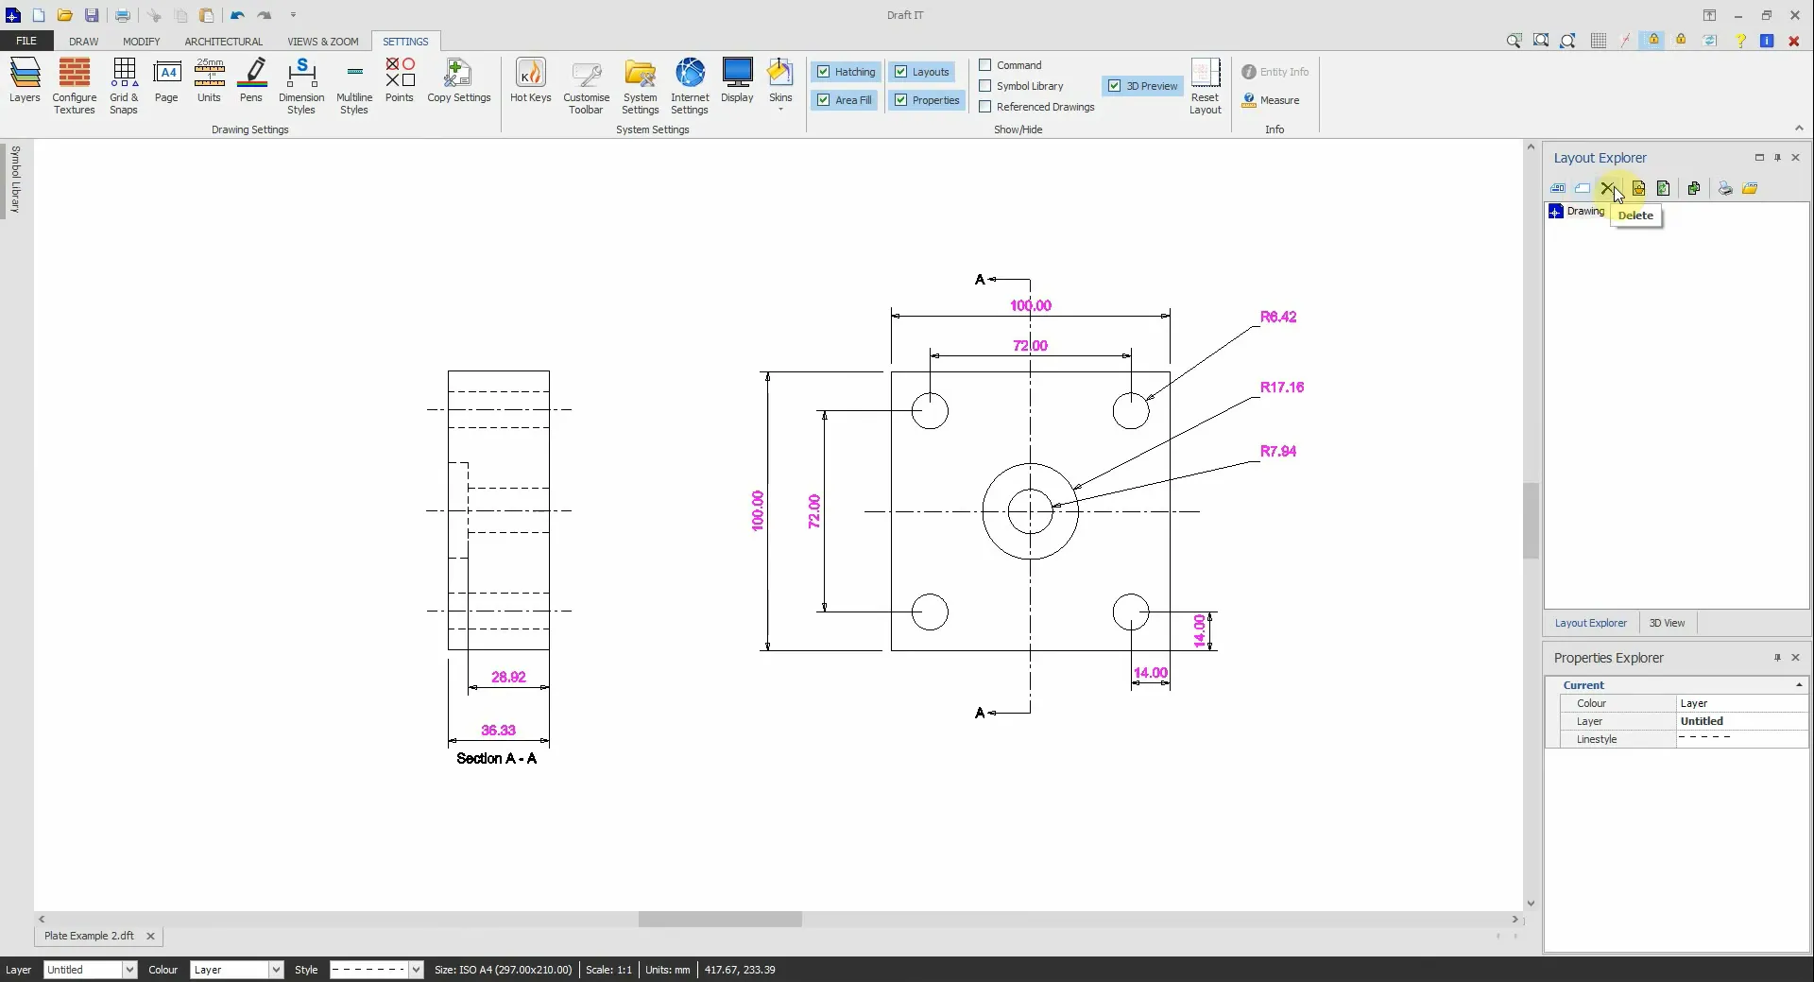Click the Delete option in Layout Explorer

tap(1609, 188)
